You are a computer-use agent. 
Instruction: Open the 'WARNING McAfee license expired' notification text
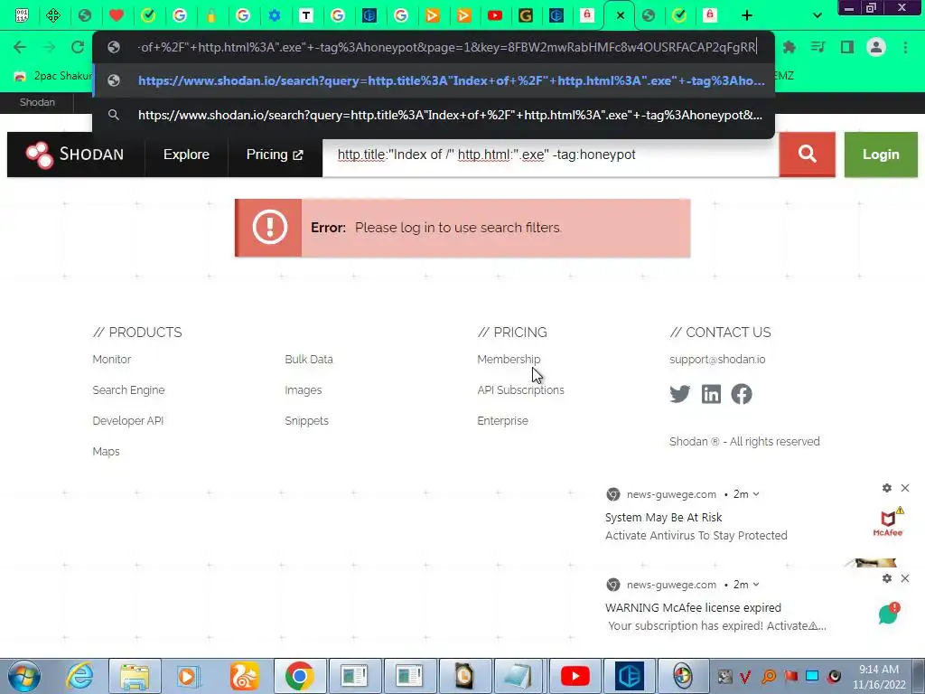[x=693, y=608]
